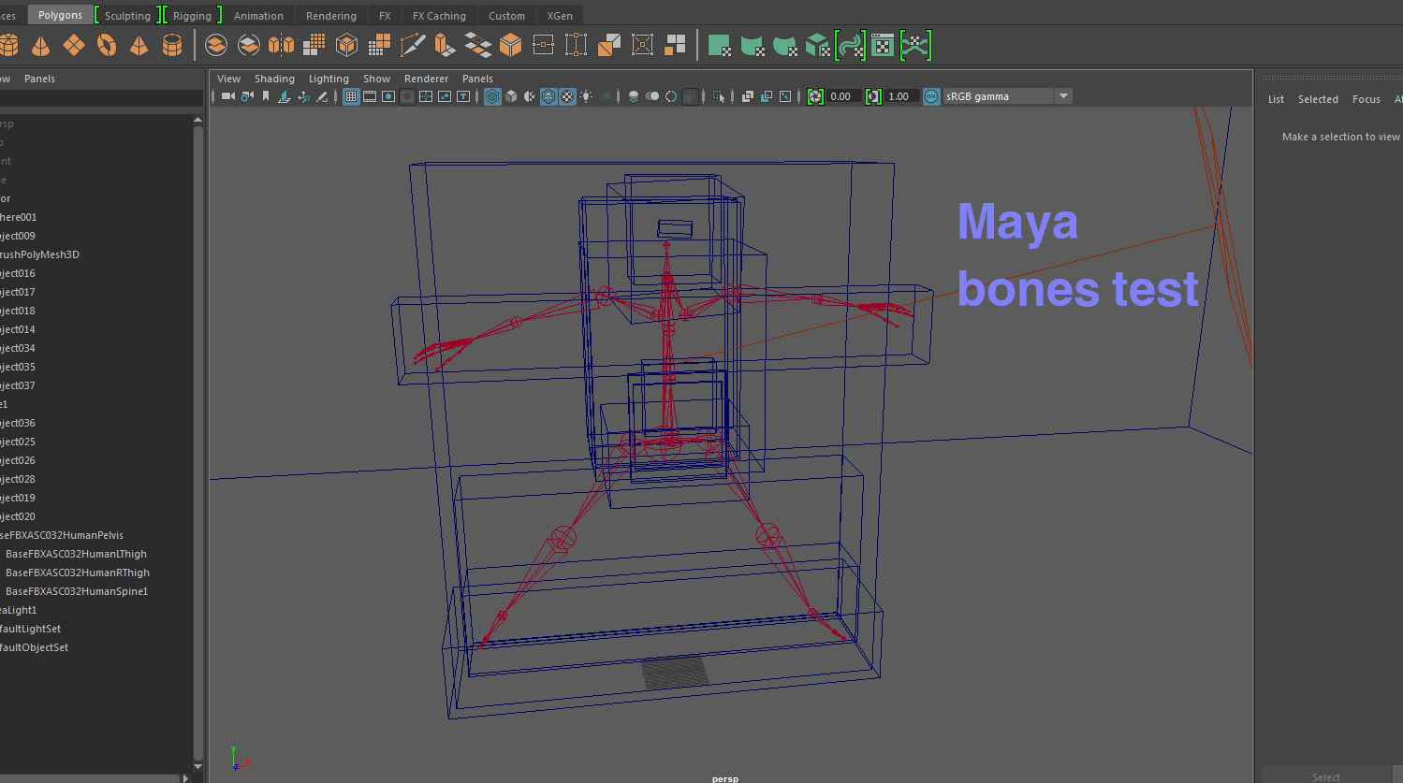
Task: Click the Mirror geometry shelf icon
Action: coord(281,45)
